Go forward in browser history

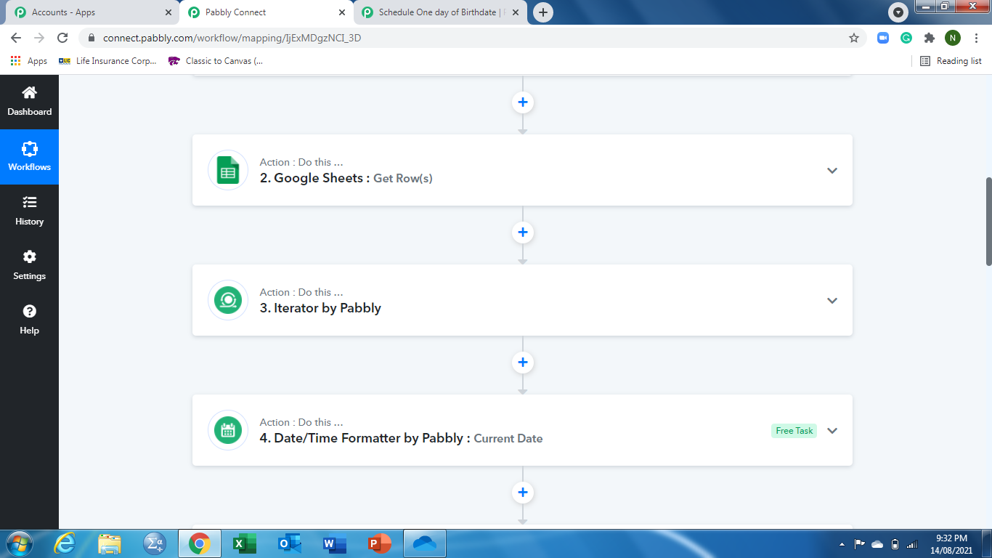pos(39,38)
